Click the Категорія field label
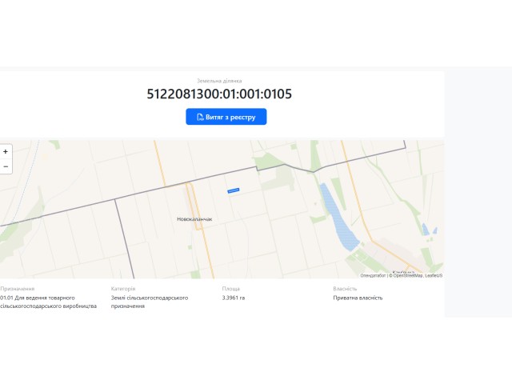The height and width of the screenshot is (384, 512). pos(123,289)
